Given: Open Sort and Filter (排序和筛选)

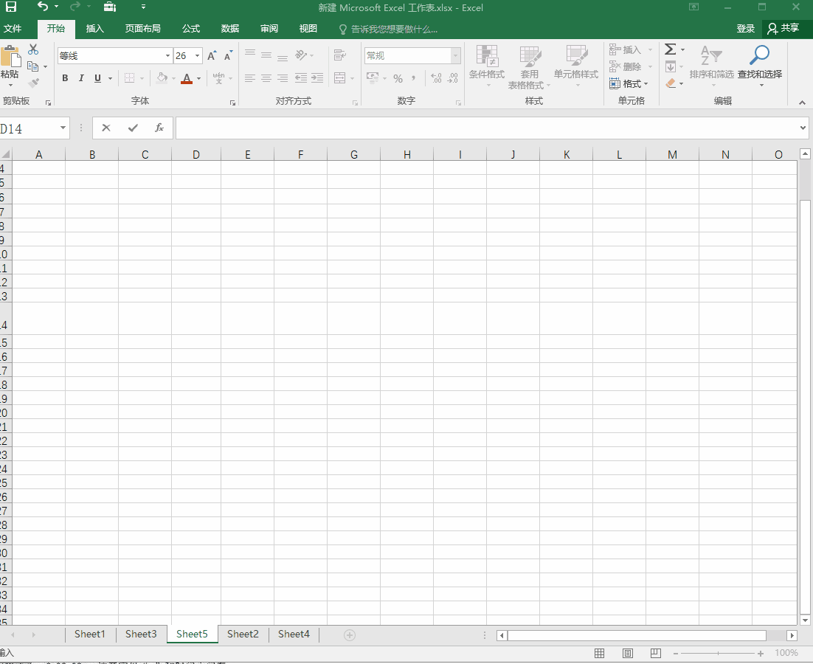Looking at the screenshot, I should [x=711, y=66].
